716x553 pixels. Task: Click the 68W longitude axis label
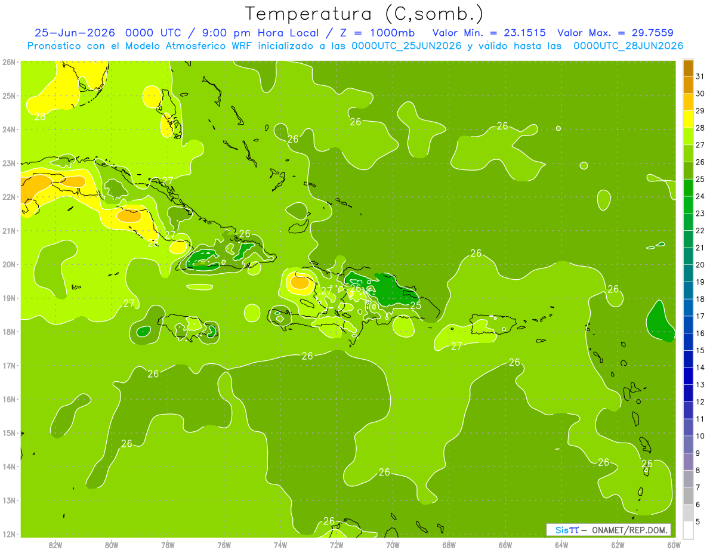tap(449, 545)
